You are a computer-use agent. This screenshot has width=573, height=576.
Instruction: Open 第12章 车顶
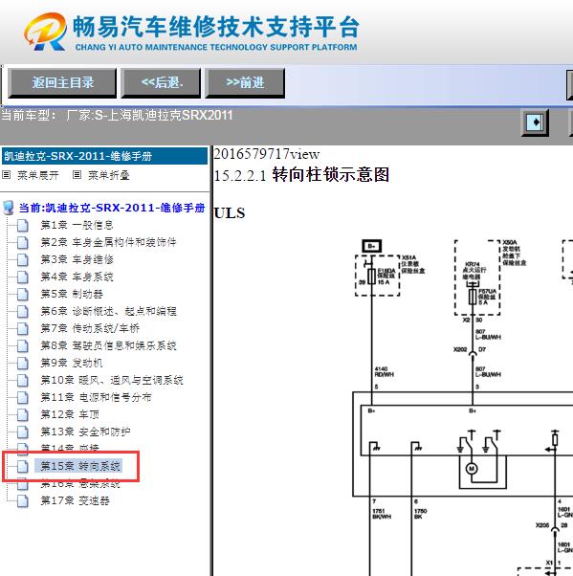coord(70,414)
